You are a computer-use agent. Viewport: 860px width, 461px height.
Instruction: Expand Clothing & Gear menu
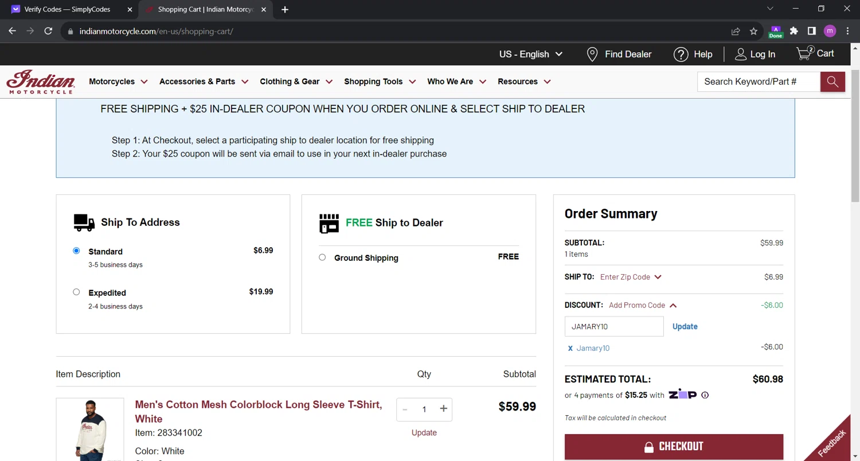(296, 81)
